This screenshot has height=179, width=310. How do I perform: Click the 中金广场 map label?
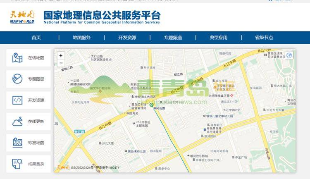tap(241, 157)
